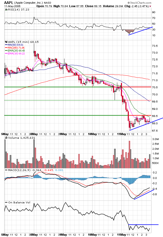Viewport: 163px width, 237px height.
Task: Click the 3.0M volume axis label
Action: coord(155,139)
